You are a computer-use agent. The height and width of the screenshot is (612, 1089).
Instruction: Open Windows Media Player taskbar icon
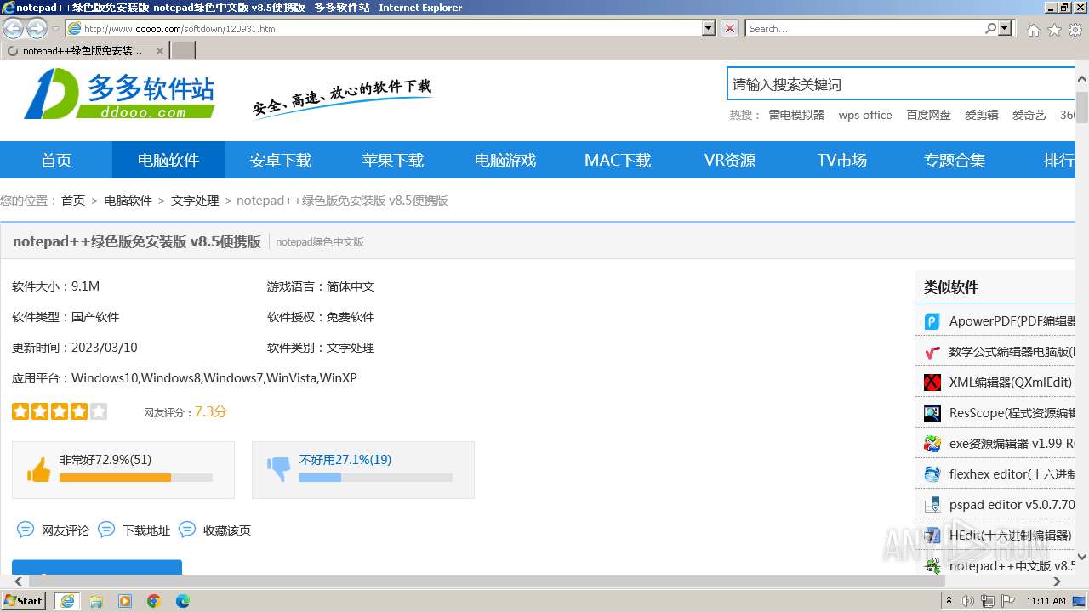pos(125,601)
